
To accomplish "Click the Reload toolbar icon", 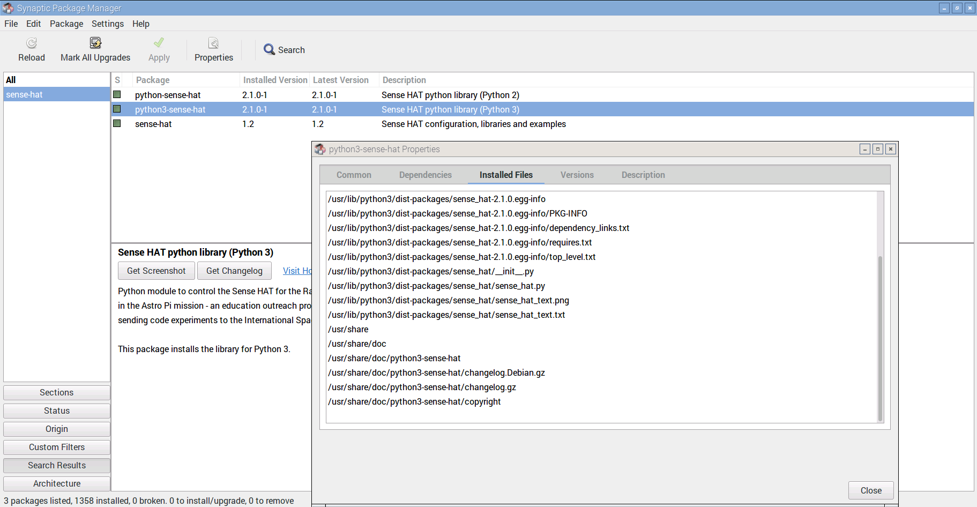I will coord(32,43).
